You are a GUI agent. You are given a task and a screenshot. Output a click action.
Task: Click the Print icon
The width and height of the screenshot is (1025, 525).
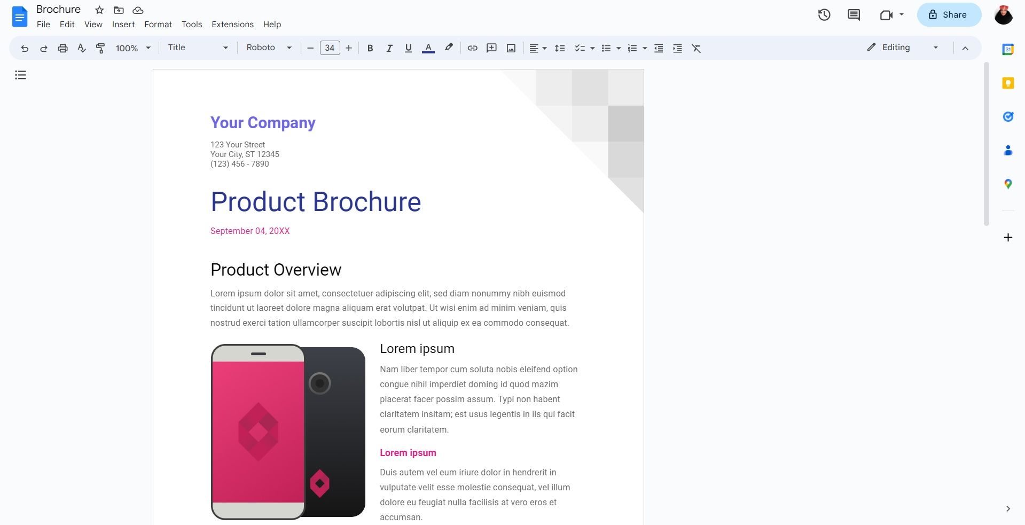(x=62, y=48)
